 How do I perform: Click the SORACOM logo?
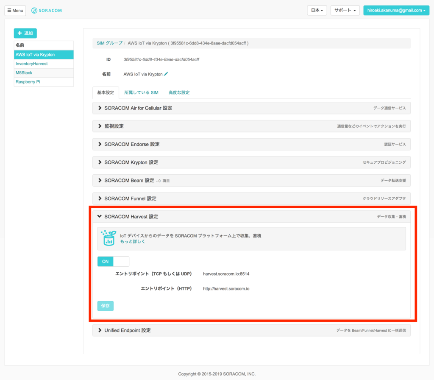coord(47,11)
